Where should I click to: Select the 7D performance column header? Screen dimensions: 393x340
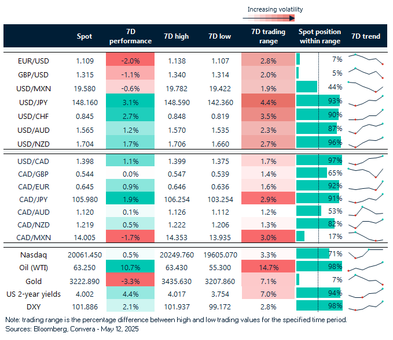pyautogui.click(x=130, y=36)
